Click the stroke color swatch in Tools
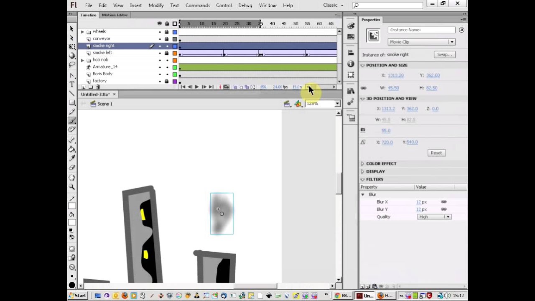This screenshot has width=535, height=301. [x=72, y=206]
